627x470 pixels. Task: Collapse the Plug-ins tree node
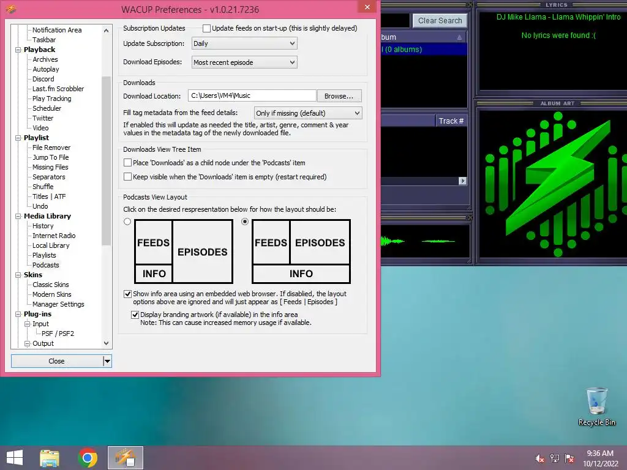coord(18,314)
